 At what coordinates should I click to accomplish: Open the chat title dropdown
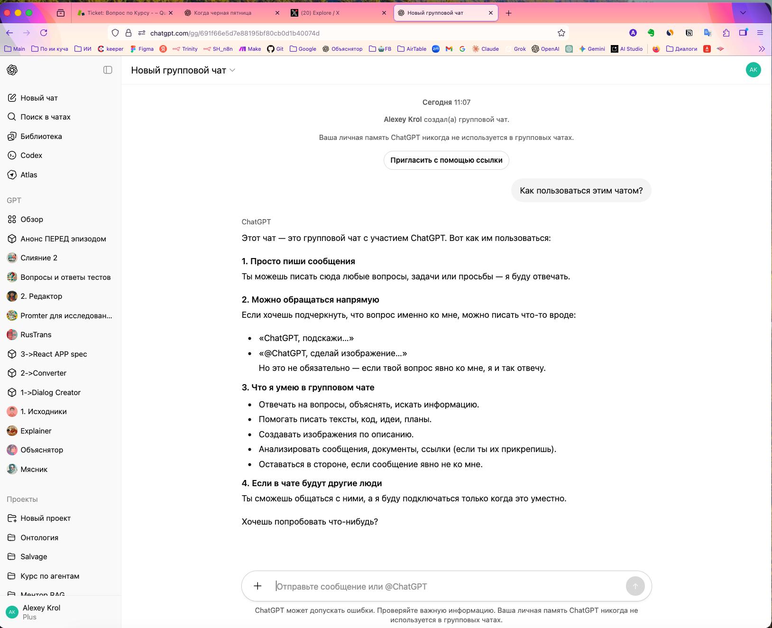click(232, 70)
